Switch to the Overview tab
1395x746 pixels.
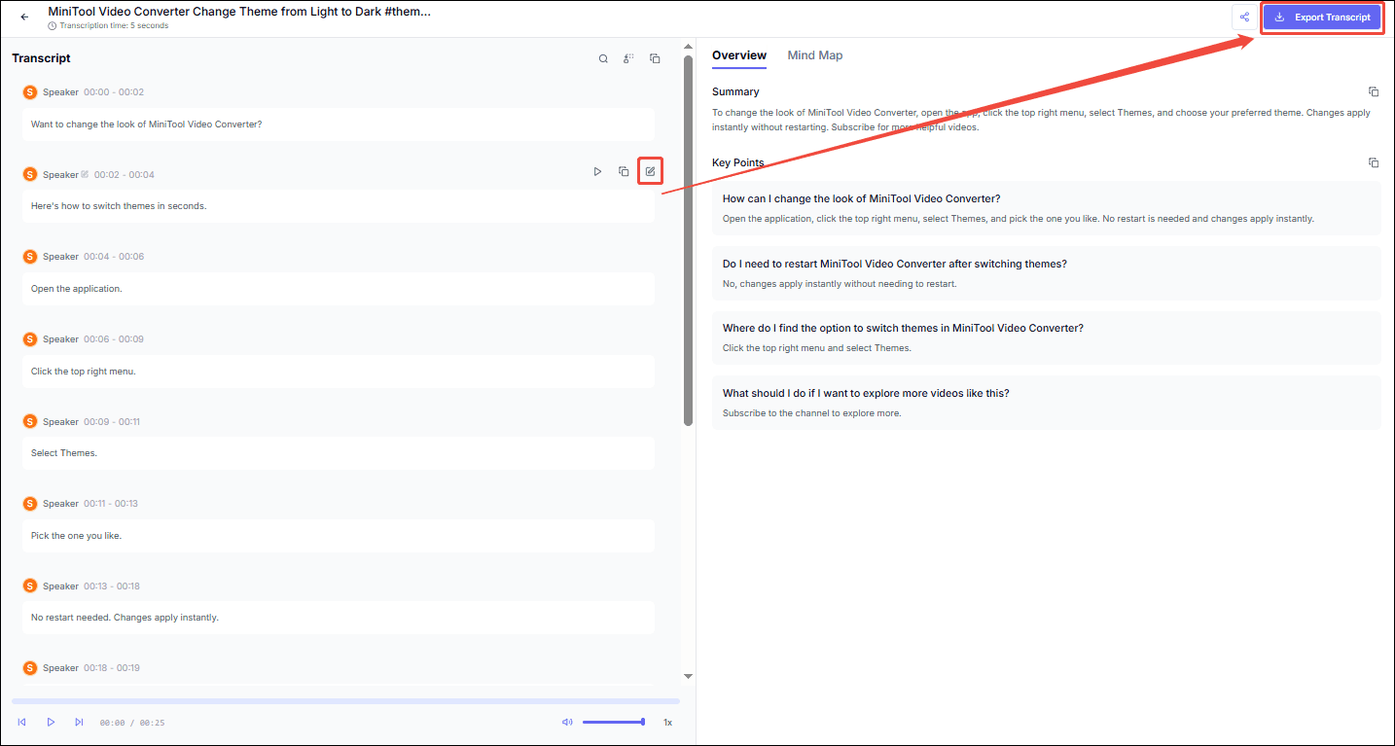739,55
